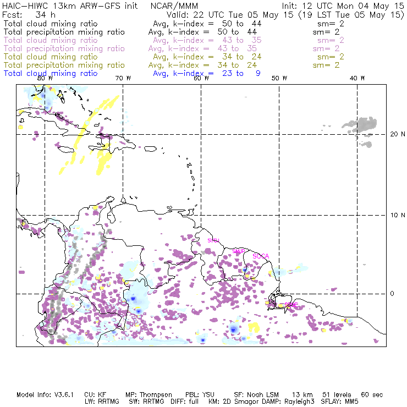
Task: Click the "SF: Noah LSM" surface text
Action: coord(256,395)
